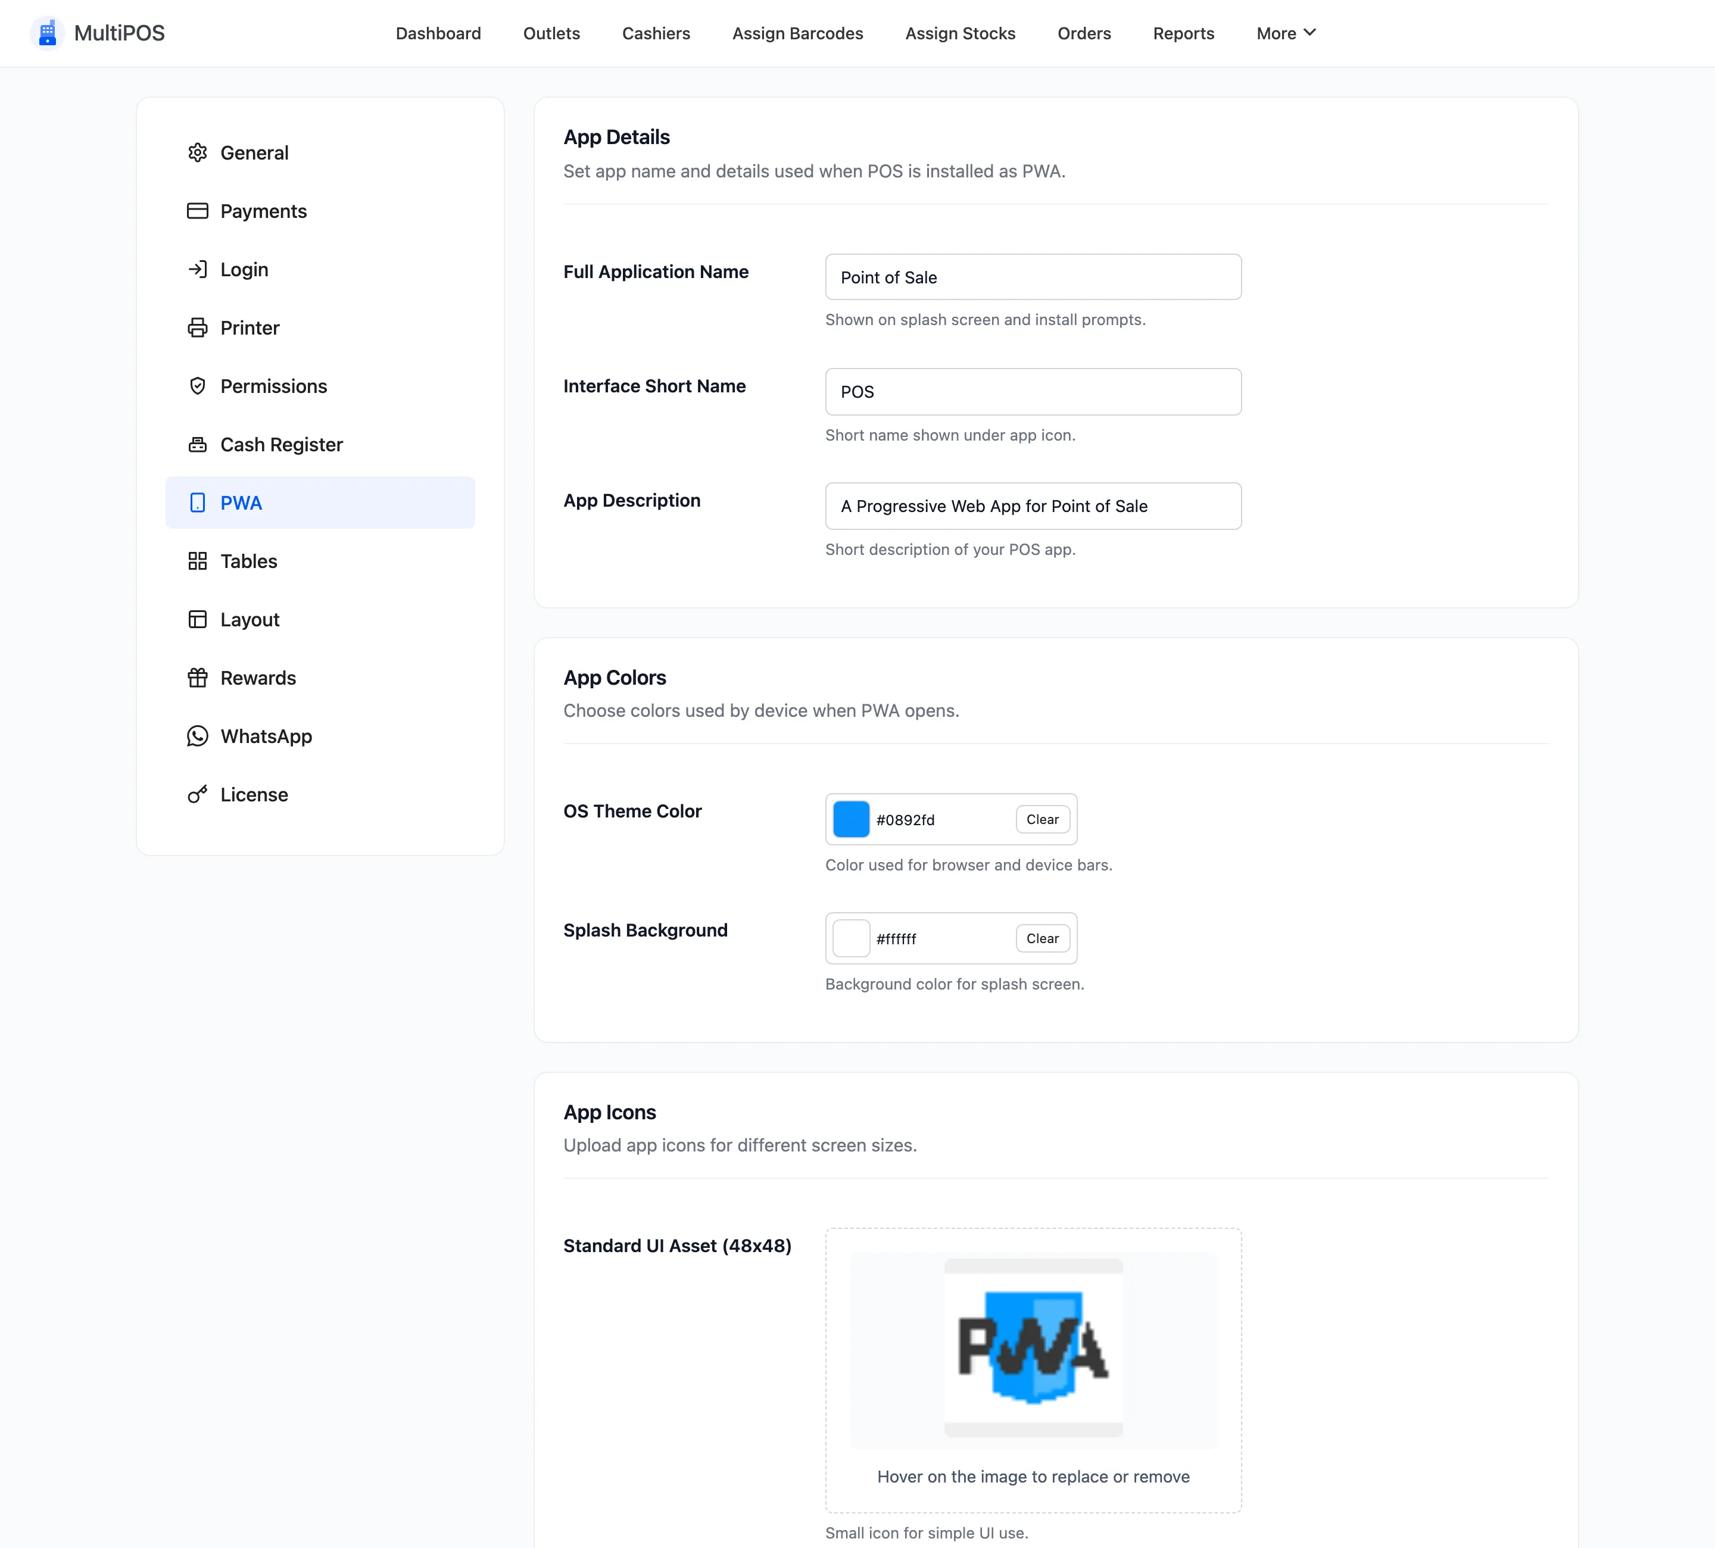Click the "Hover on the image to replace or remove" text
The width and height of the screenshot is (1715, 1548).
pos(1033,1477)
